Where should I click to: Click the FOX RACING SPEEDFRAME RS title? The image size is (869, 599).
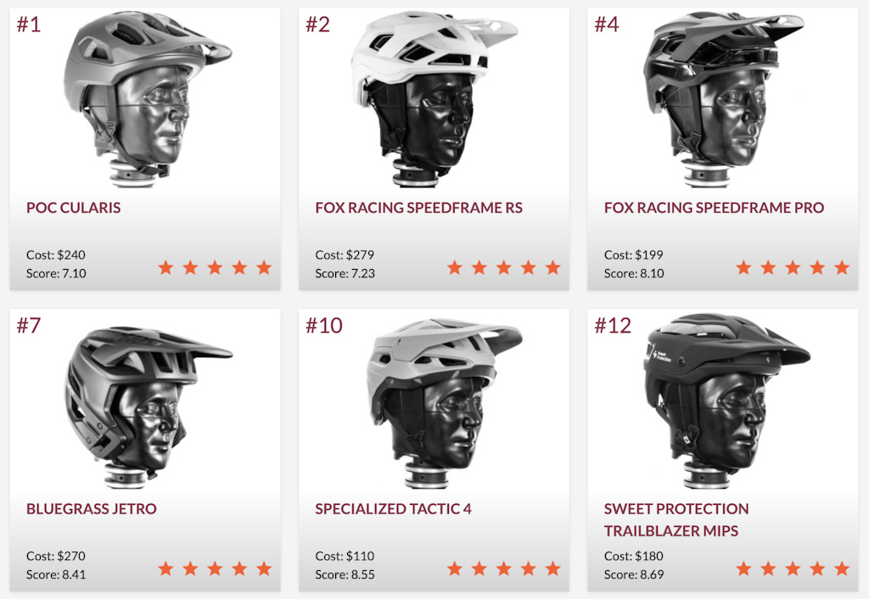coord(418,208)
